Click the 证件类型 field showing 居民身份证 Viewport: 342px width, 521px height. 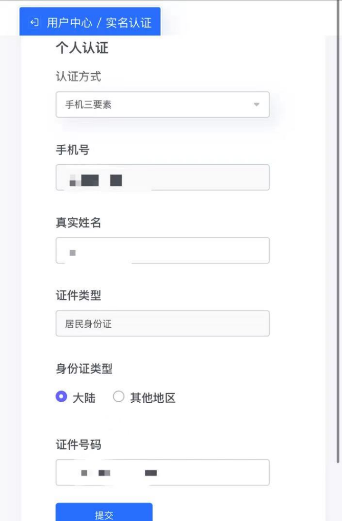pyautogui.click(x=162, y=323)
